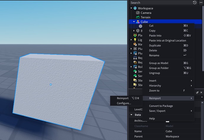Screen dimensions: 204x140
Task: Click the MaterialService icon
Action: 135,44
